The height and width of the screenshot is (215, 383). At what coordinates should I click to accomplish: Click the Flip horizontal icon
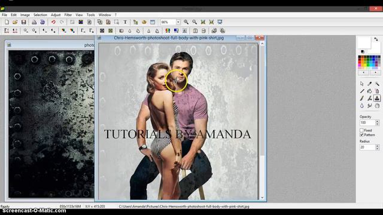[195, 30]
